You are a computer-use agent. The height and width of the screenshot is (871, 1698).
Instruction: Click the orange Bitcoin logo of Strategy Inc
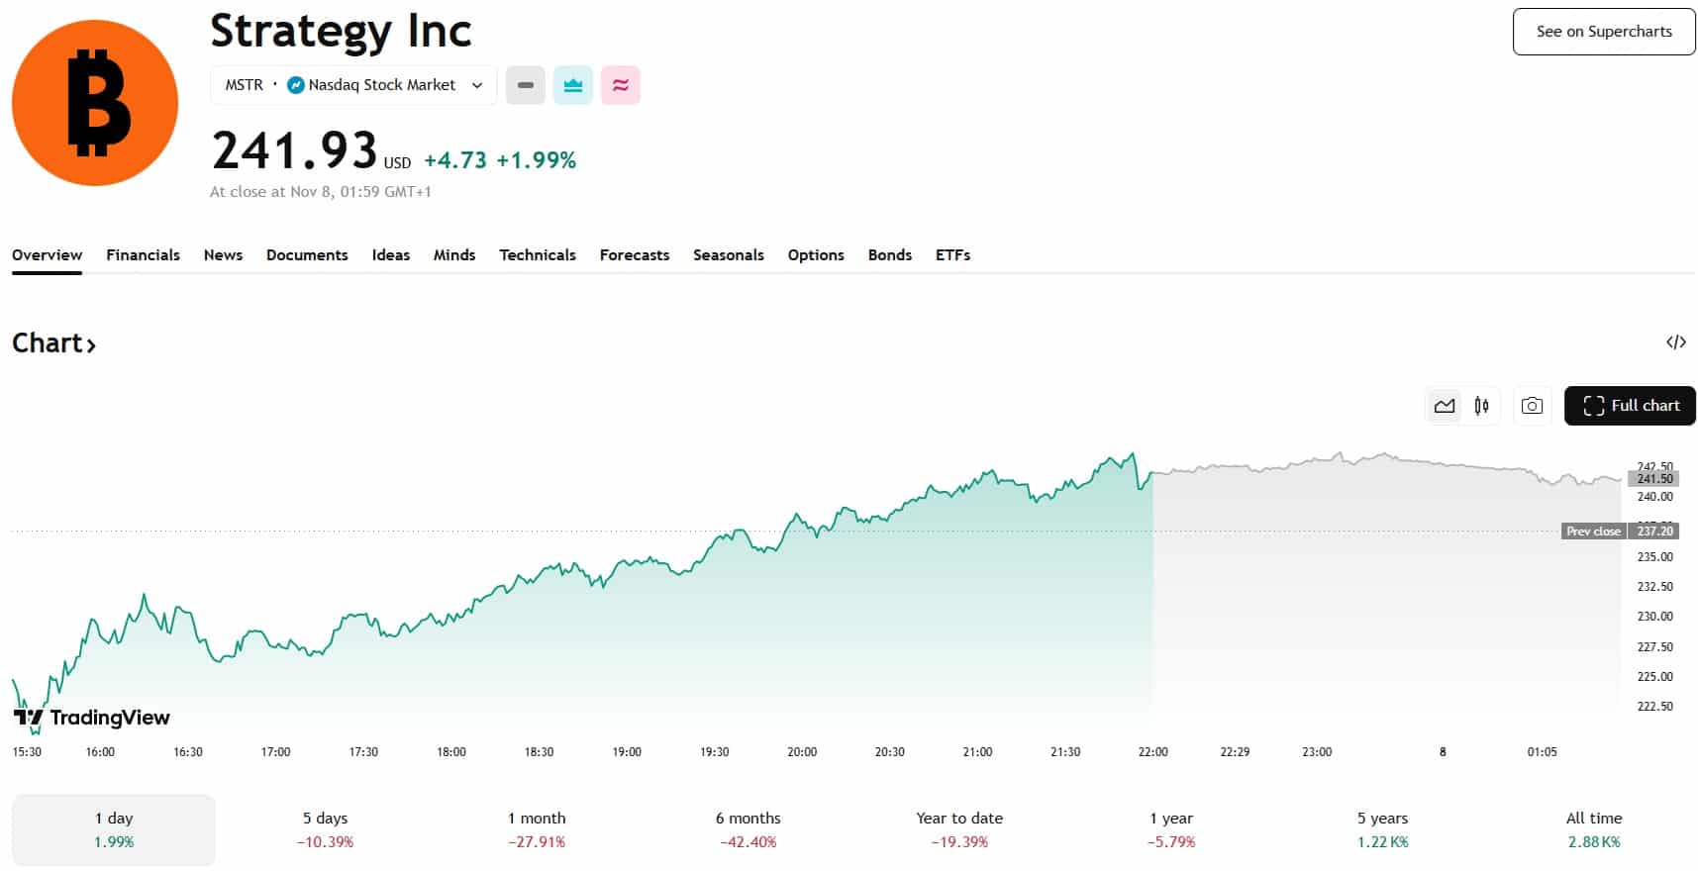click(x=95, y=103)
